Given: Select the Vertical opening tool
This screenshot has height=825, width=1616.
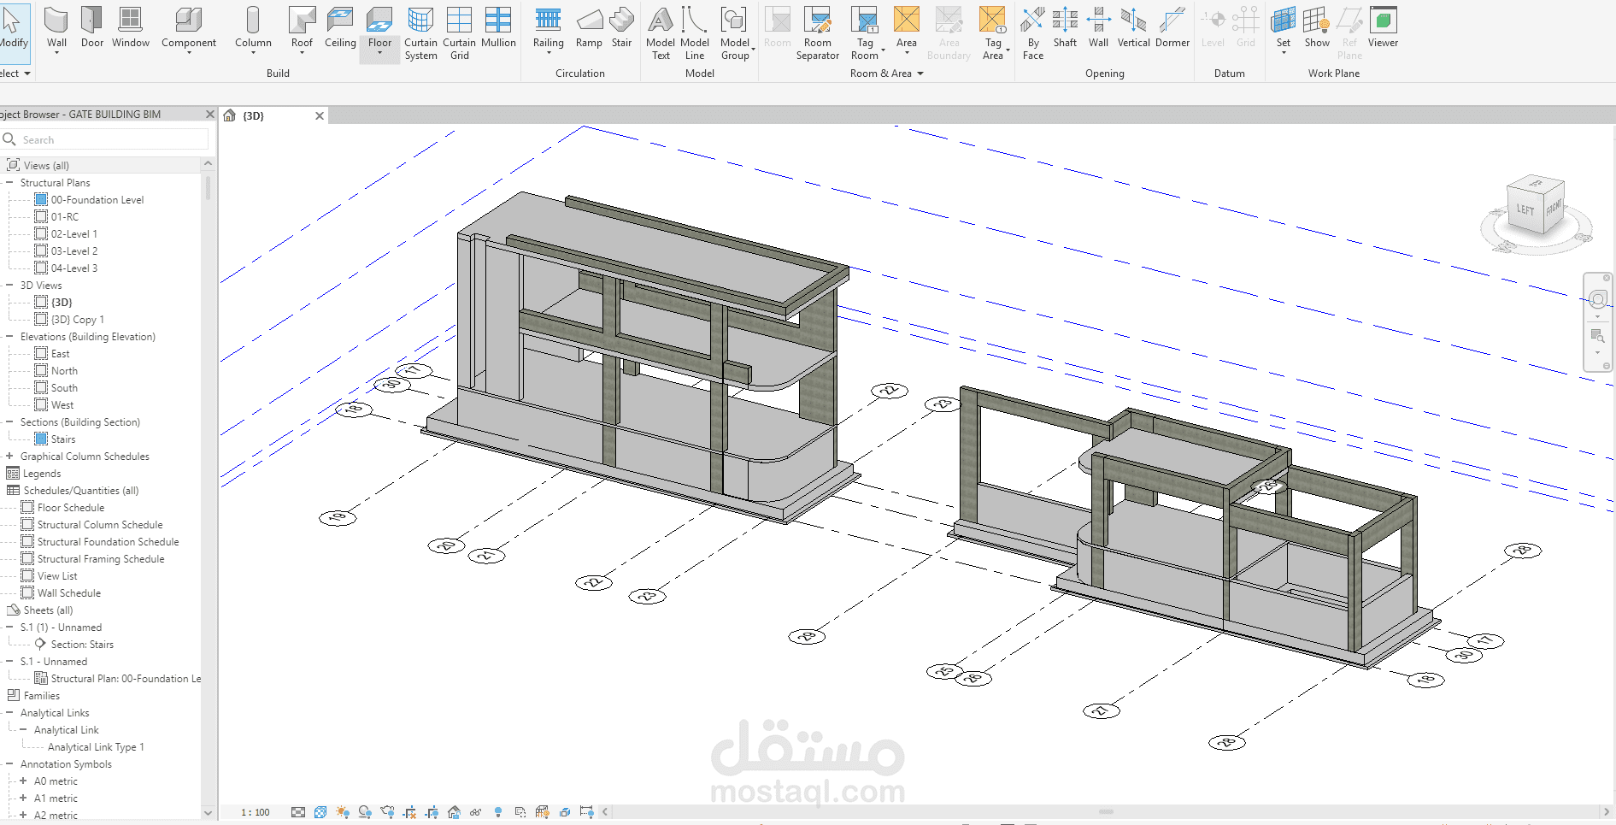Looking at the screenshot, I should point(1134,27).
